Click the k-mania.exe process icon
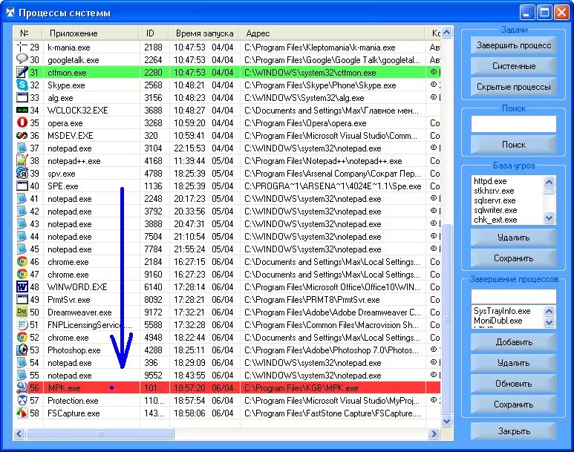The width and height of the screenshot is (574, 452). 22,47
